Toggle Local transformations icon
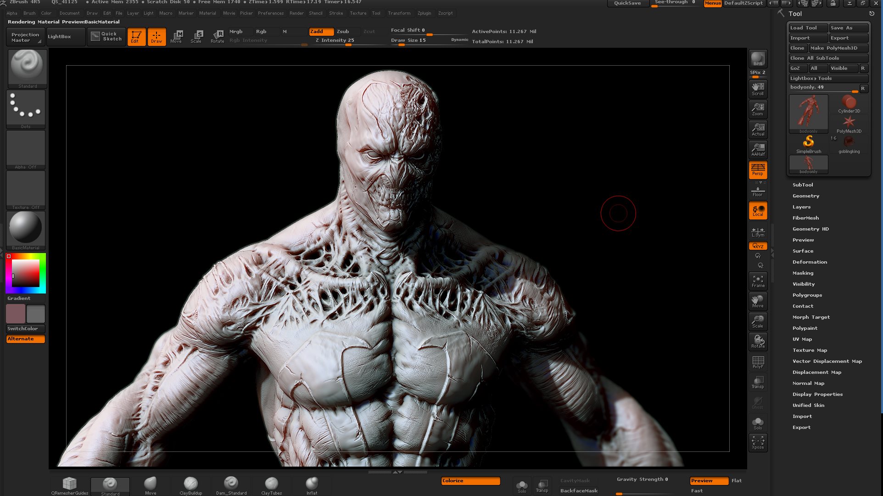The height and width of the screenshot is (496, 883). pos(758,211)
